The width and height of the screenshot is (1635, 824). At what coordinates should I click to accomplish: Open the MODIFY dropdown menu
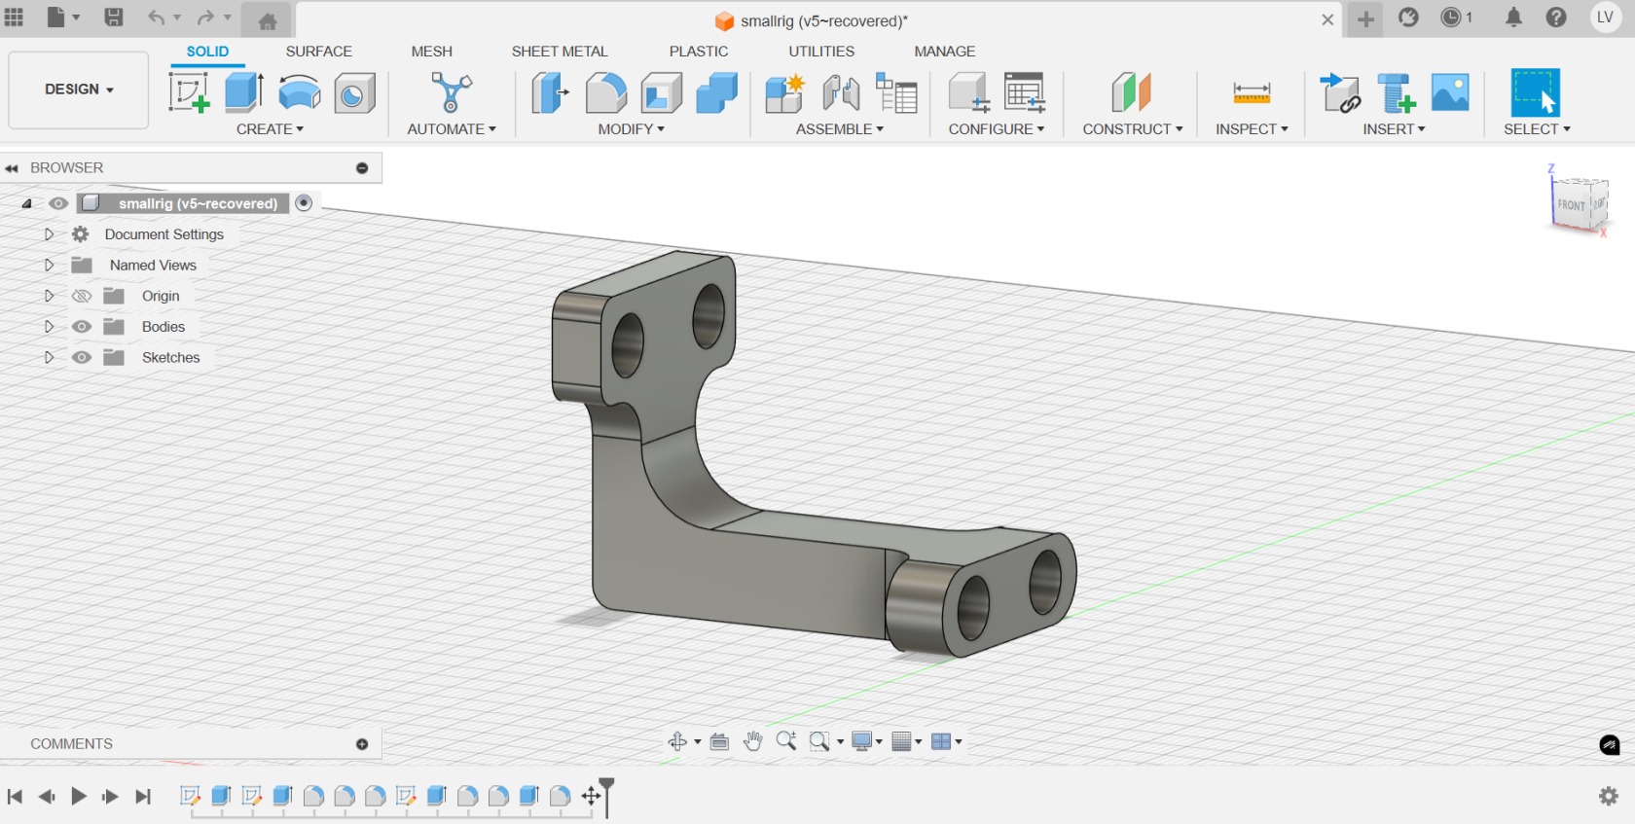pos(631,129)
